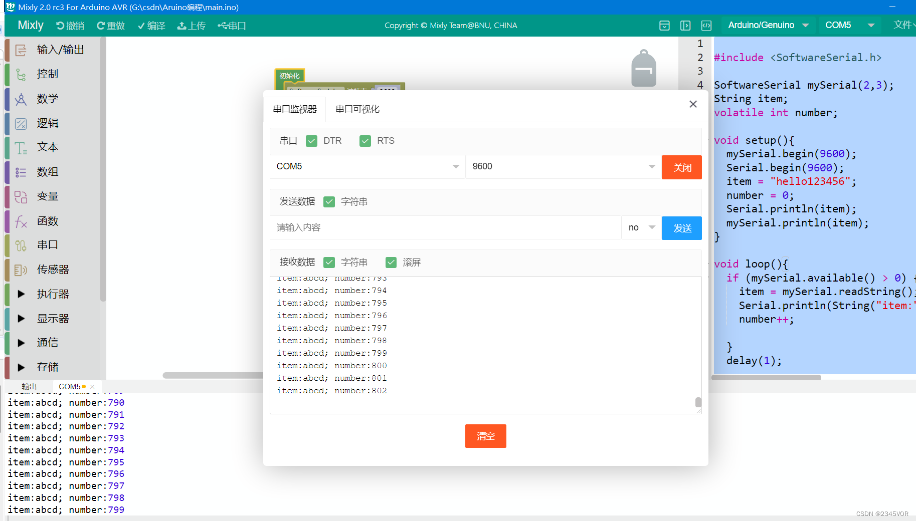Screen dimensions: 916x521
Task: Open the Arduino/Genuino board dropdown
Action: click(x=768, y=25)
